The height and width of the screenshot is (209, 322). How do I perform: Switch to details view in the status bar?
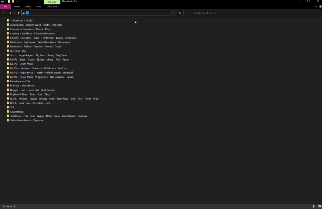pyautogui.click(x=314, y=206)
